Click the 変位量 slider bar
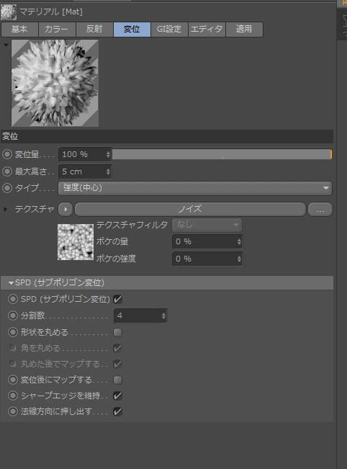This screenshot has height=469, width=347. click(222, 154)
